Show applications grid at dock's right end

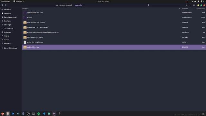[203, 114]
